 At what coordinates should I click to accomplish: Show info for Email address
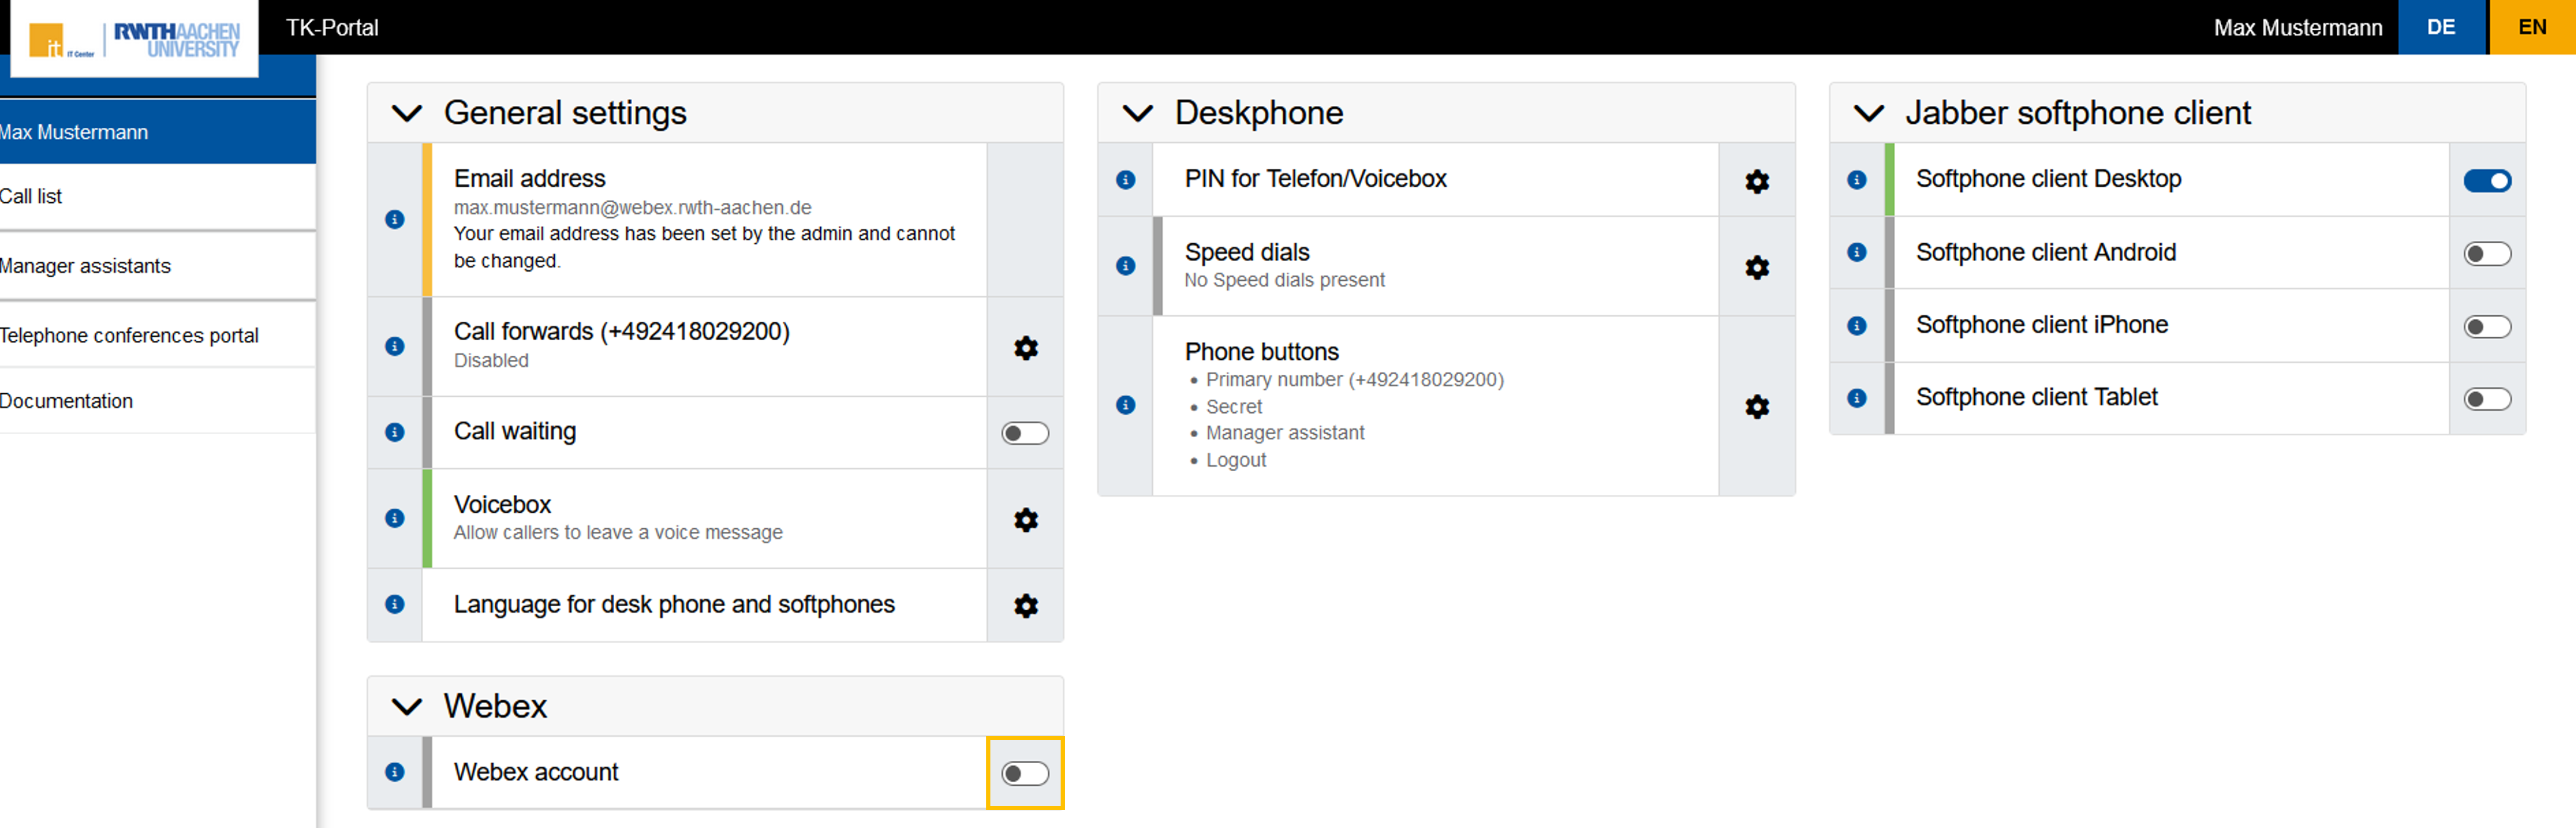coord(395,219)
